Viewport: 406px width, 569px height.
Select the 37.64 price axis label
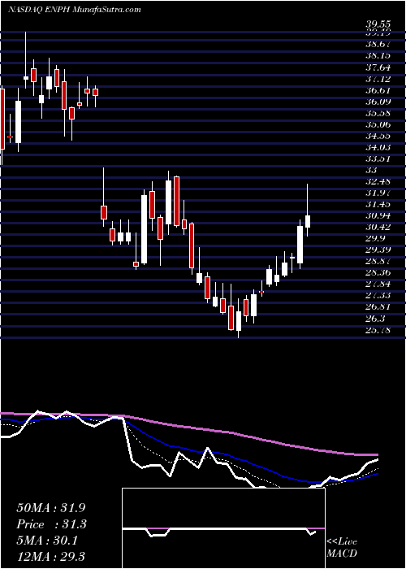[x=378, y=67]
